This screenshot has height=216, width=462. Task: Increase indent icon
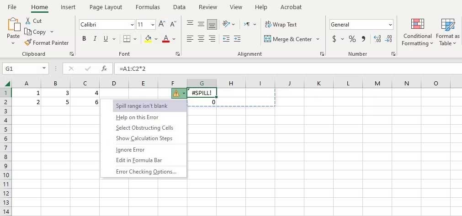pyautogui.click(x=237, y=38)
